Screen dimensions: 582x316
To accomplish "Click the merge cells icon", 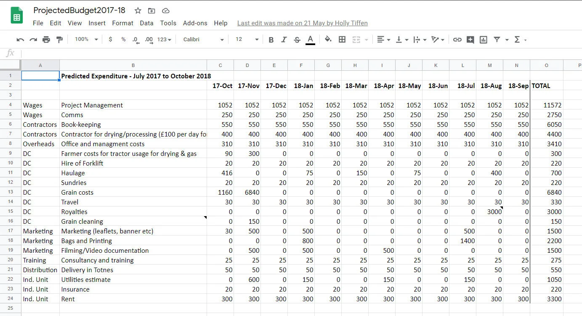I will (x=356, y=39).
